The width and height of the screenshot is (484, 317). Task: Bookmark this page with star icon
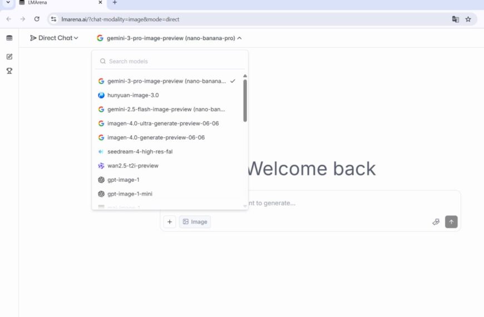[x=468, y=19]
